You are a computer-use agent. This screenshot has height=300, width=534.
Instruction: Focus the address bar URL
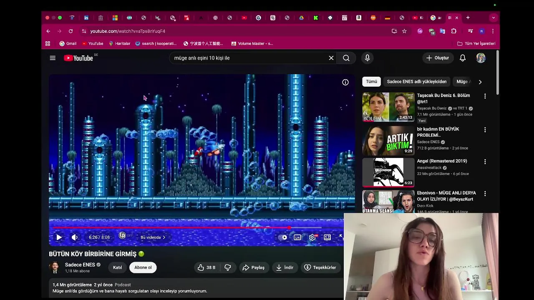[x=128, y=31]
